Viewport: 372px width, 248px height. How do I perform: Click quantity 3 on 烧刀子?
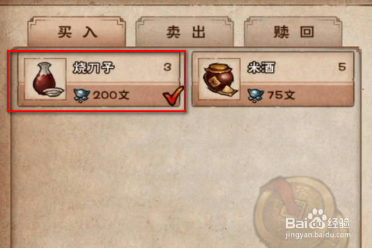click(x=167, y=67)
